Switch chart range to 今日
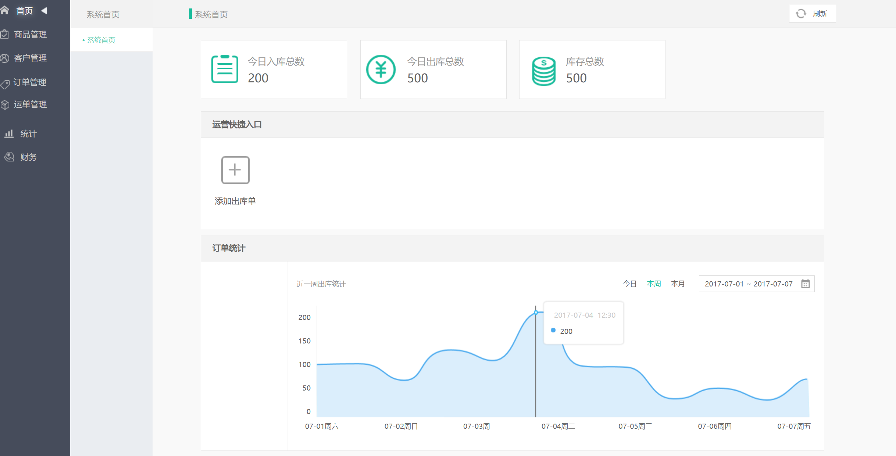 click(x=629, y=284)
